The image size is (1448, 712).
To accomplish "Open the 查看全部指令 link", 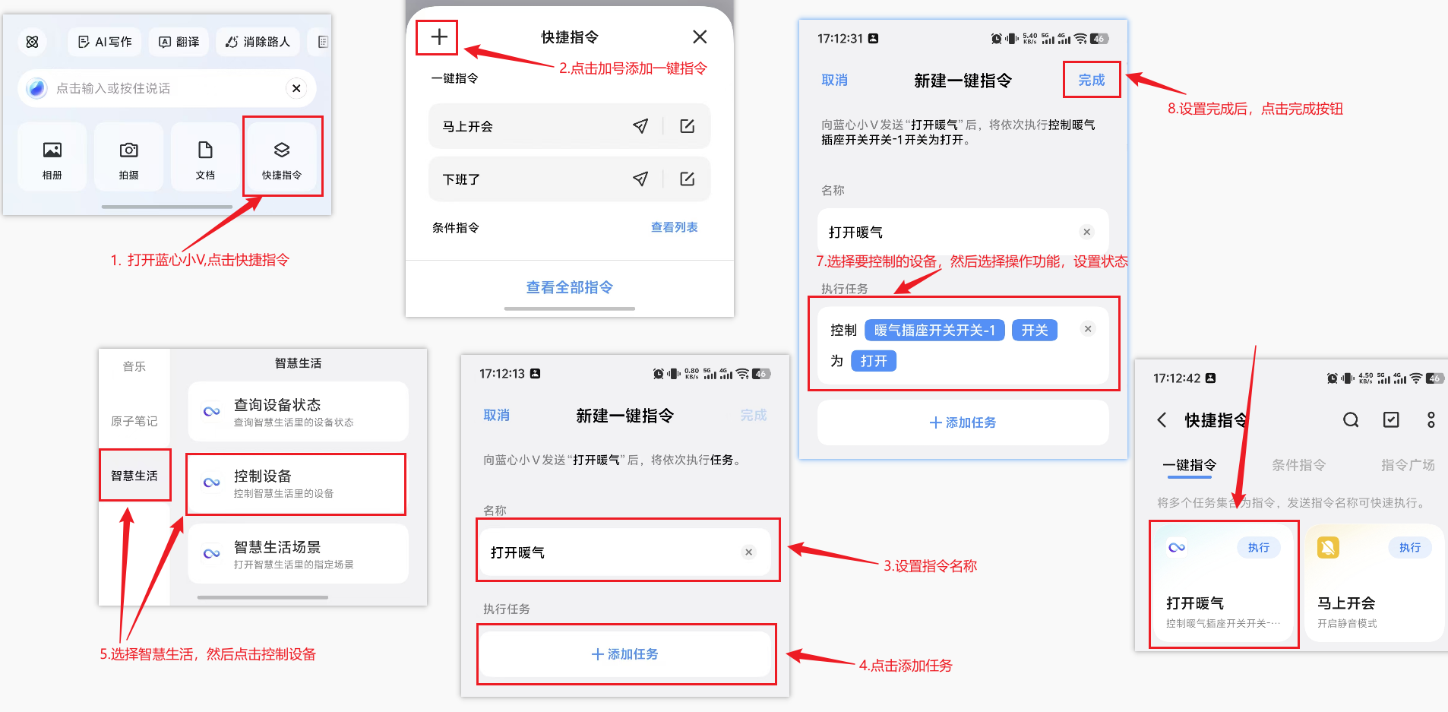I will point(569,287).
